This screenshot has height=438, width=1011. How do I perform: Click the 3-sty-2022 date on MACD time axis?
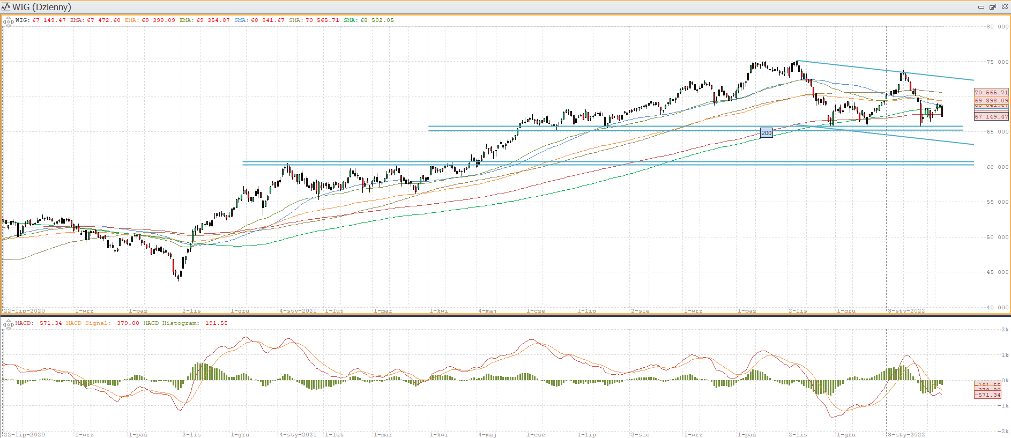tap(906, 434)
